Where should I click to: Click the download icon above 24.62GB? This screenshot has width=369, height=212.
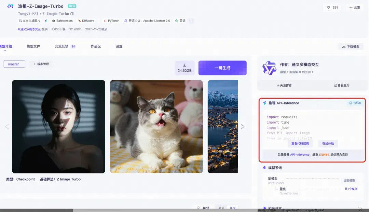[184, 65]
